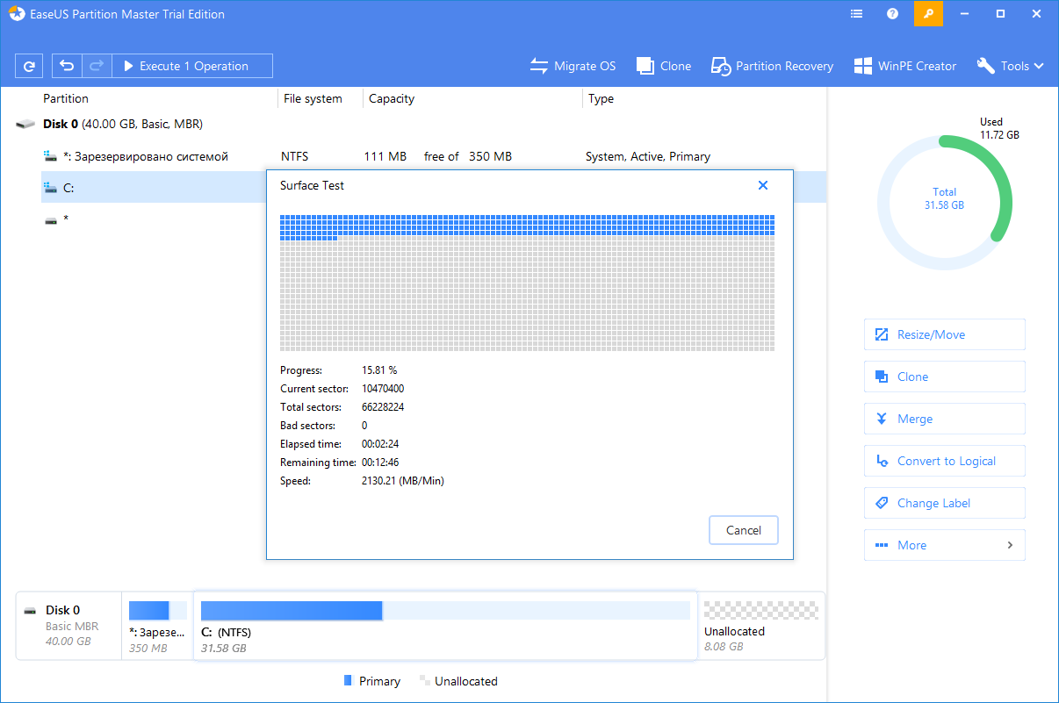
Task: Click the File system column header
Action: (x=313, y=99)
